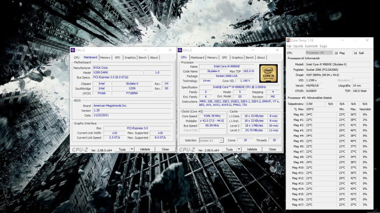Close the Core Temp window
380x213 pixels.
[x=367, y=40]
